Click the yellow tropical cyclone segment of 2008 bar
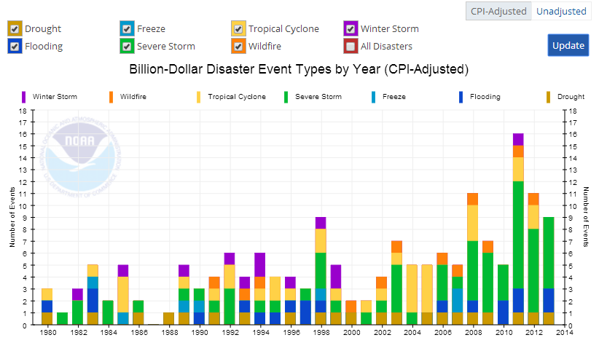 [472, 224]
